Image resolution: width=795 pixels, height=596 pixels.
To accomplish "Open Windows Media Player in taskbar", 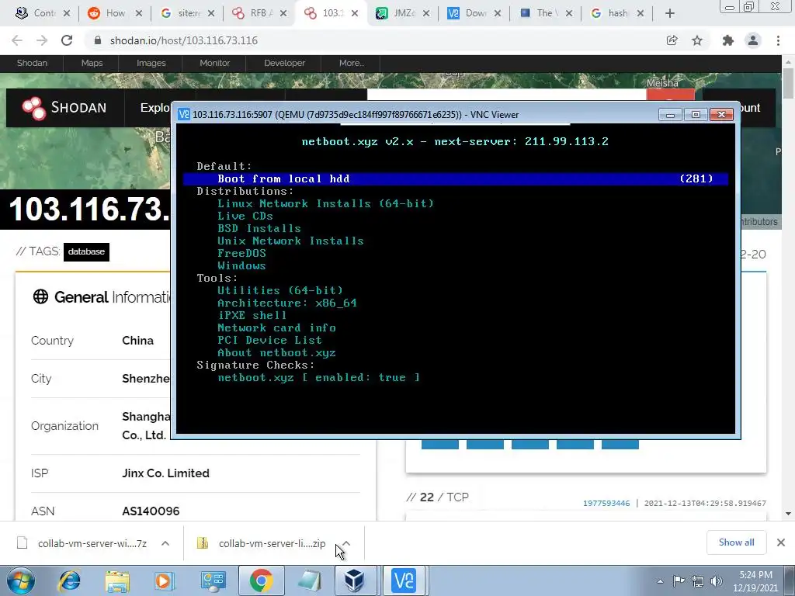I will [x=165, y=580].
